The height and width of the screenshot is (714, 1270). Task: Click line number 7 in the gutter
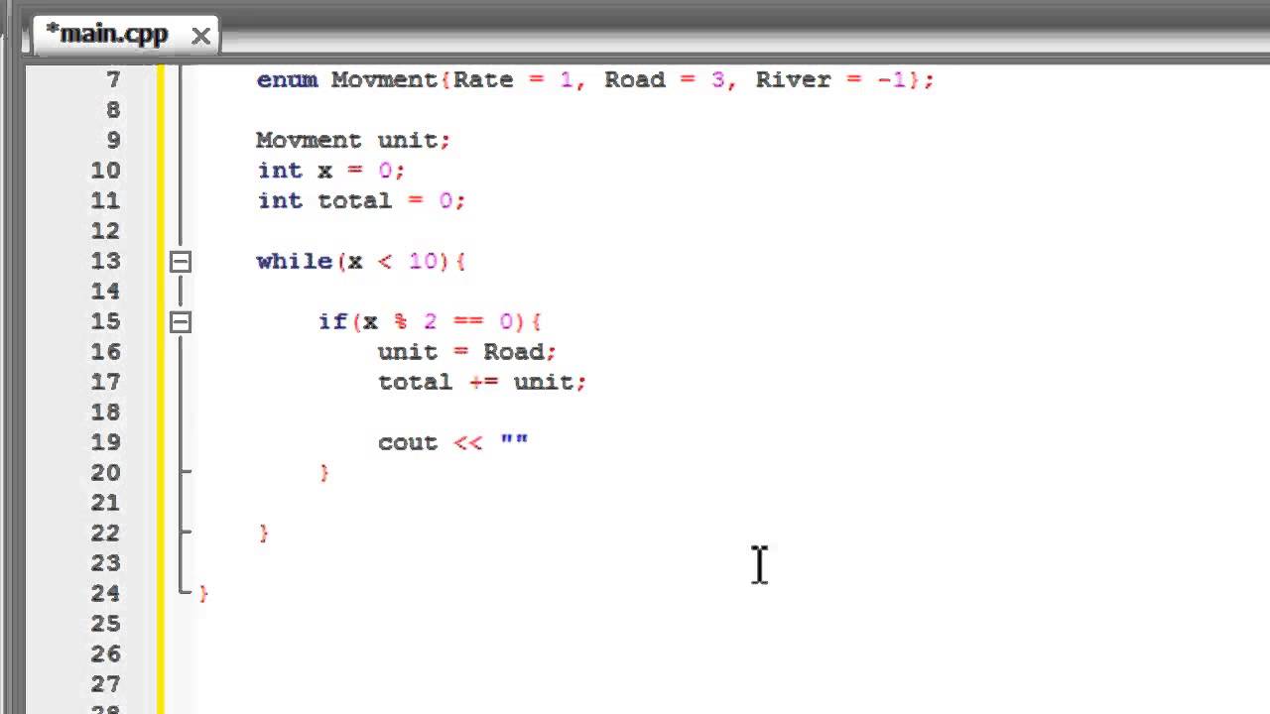111,79
